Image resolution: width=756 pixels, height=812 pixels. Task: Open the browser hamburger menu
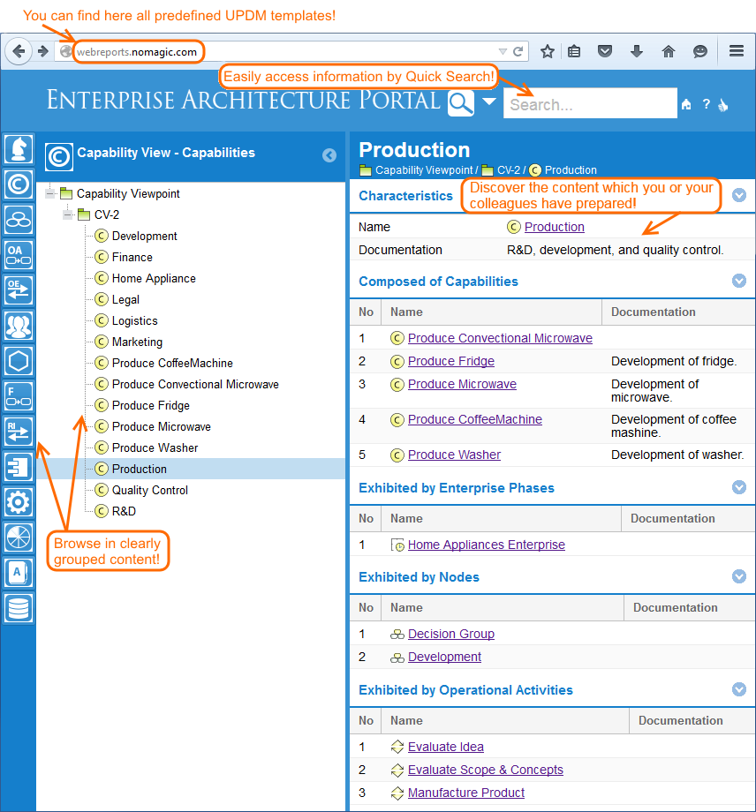[737, 51]
